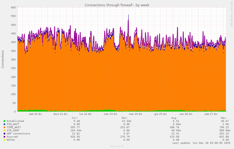This screenshot has width=234, height=149.
Task: Click the UDP connections current value 12.82
Action: (x=76, y=134)
